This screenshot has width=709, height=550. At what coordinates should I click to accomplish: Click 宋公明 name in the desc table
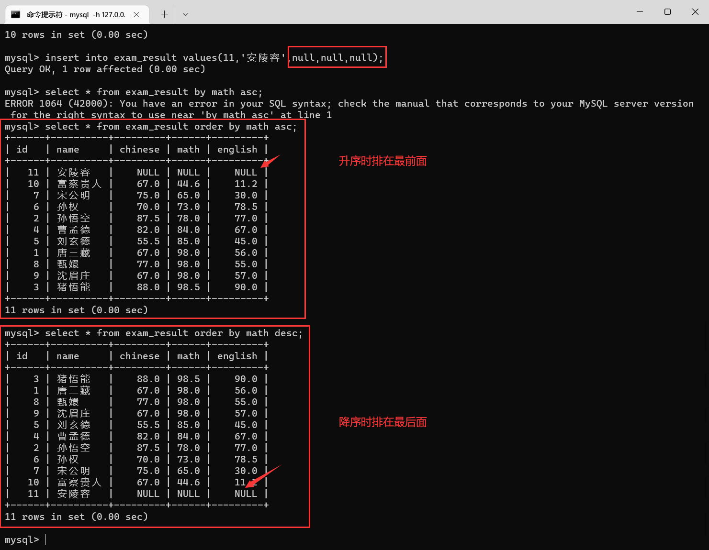(x=73, y=471)
